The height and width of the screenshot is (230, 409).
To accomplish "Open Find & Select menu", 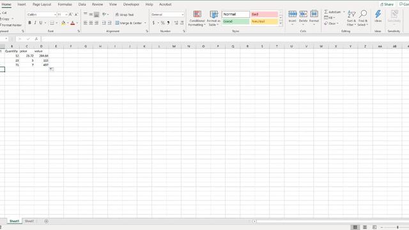I will pyautogui.click(x=362, y=19).
